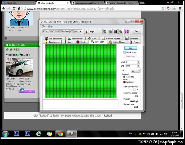Expand the drive selection dropdown
Screen dimensions: 185x145
tap(80, 31)
